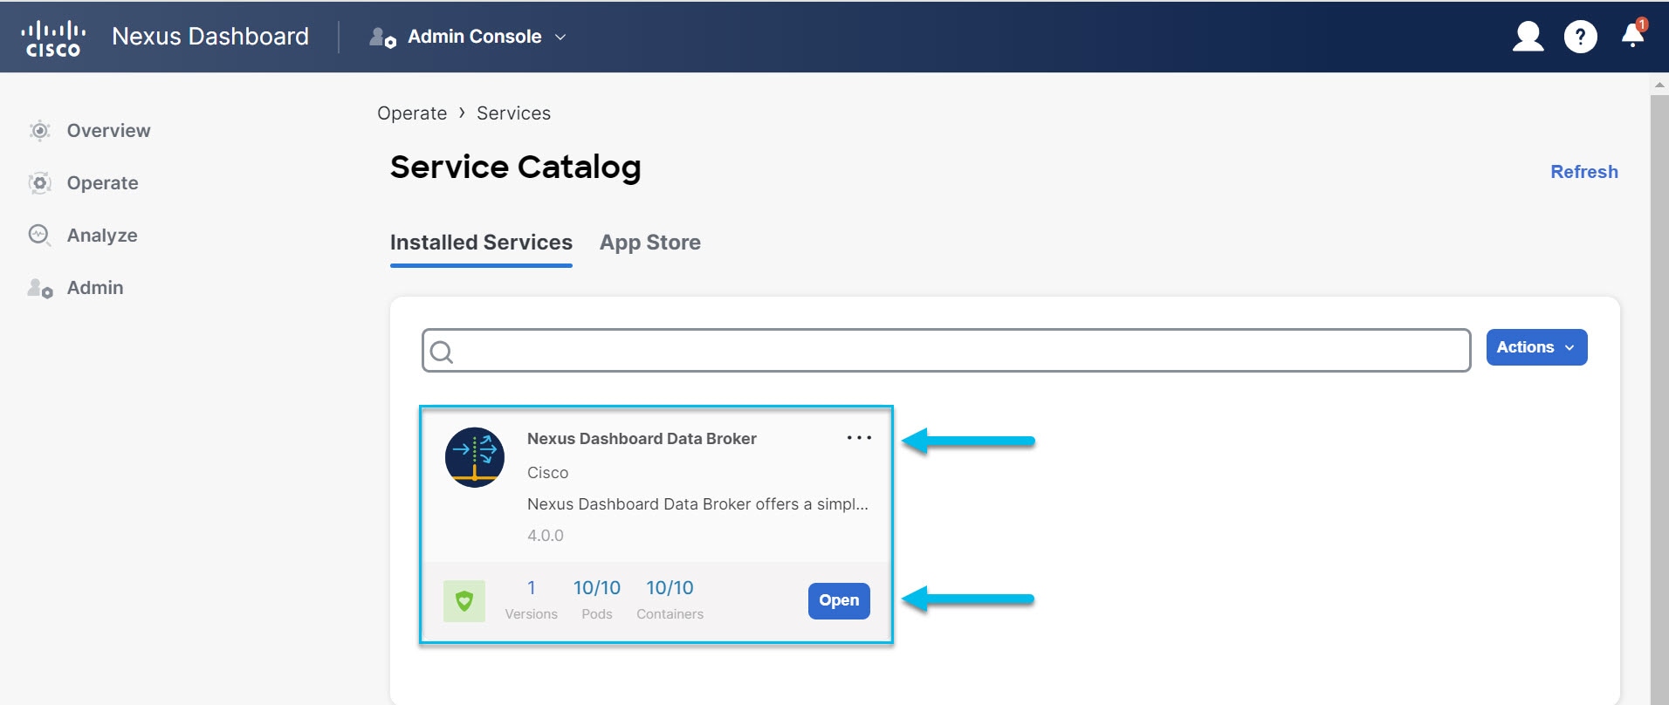Click the Nexus Dashboard Data Broker title
Image resolution: width=1669 pixels, height=705 pixels.
point(642,439)
